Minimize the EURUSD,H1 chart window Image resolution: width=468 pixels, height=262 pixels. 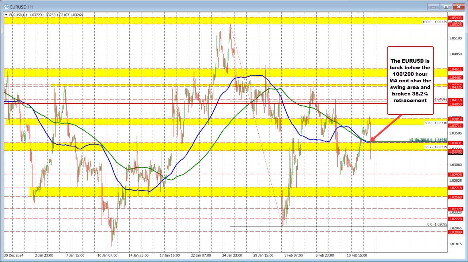(433, 6)
